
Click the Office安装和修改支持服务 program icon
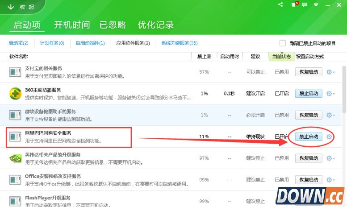(15, 180)
